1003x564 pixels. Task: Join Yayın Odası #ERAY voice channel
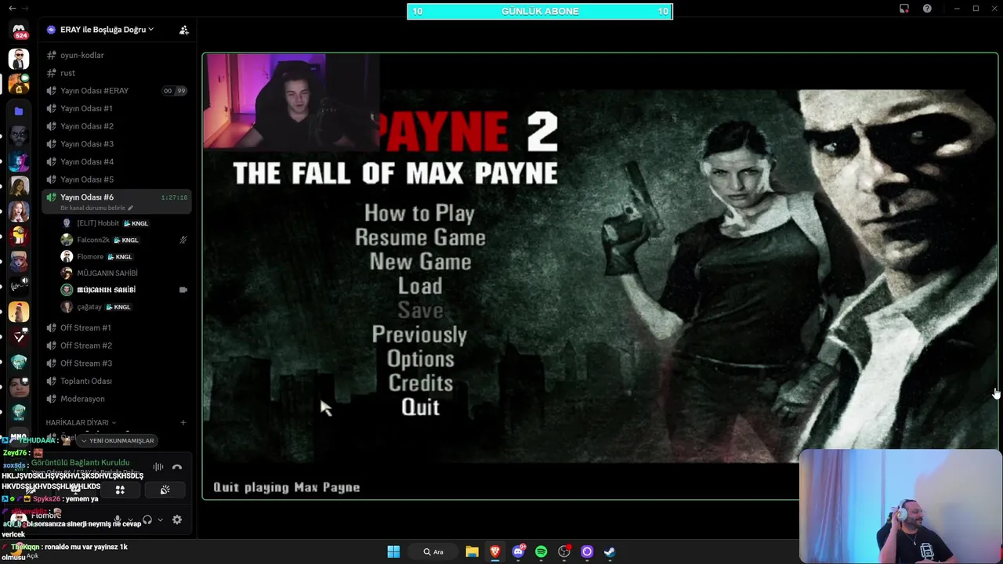[x=117, y=91]
